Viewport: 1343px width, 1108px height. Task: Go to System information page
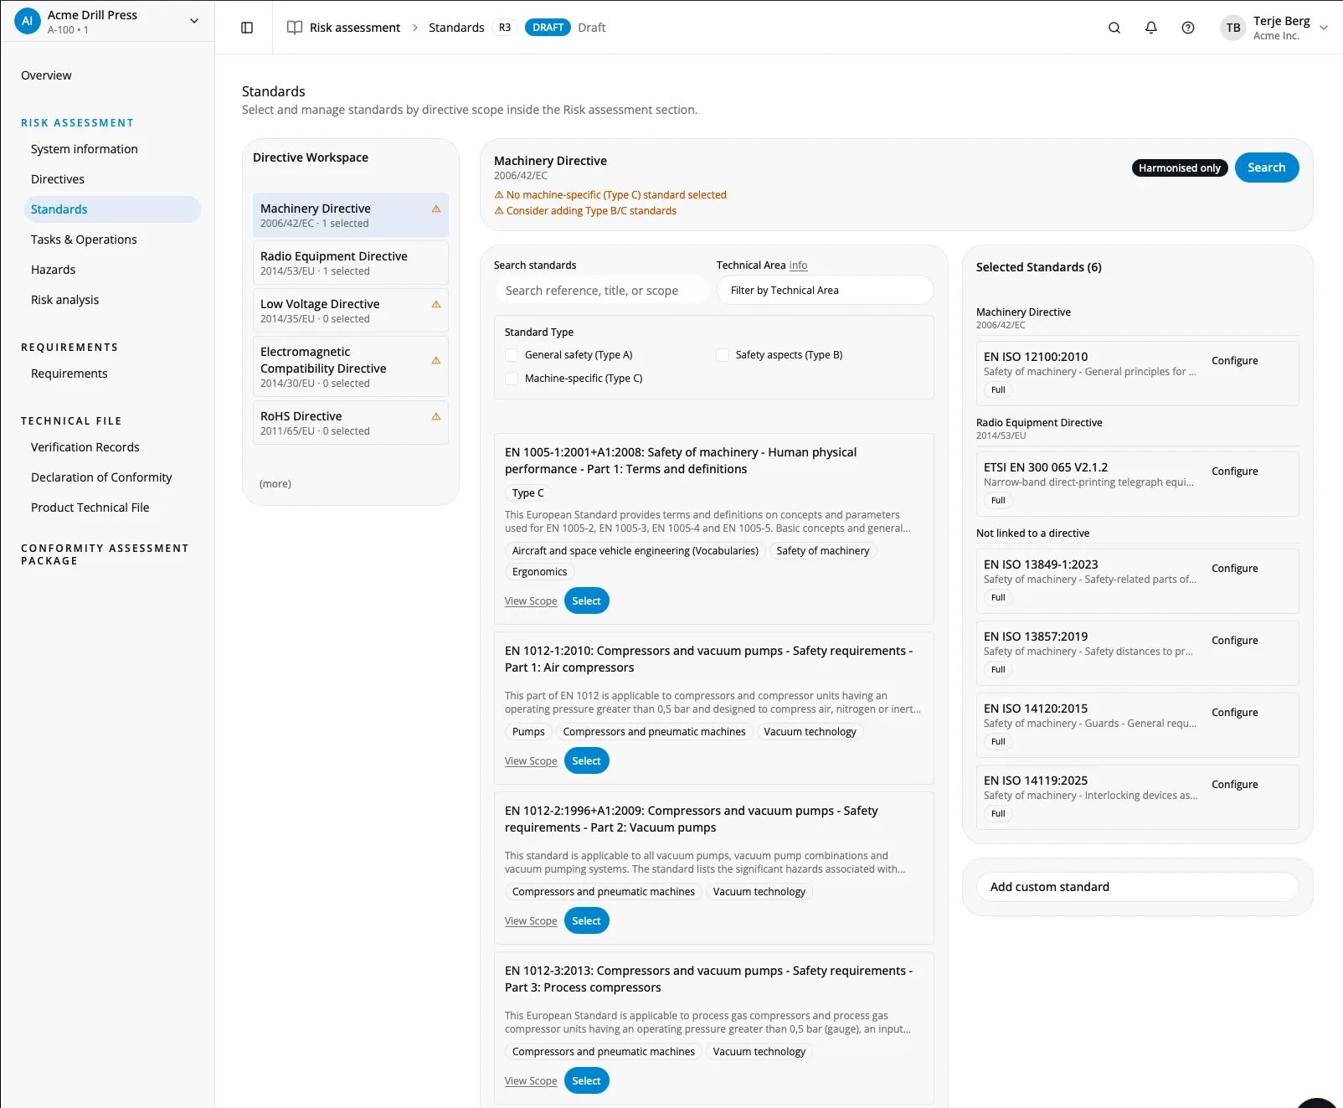click(85, 149)
